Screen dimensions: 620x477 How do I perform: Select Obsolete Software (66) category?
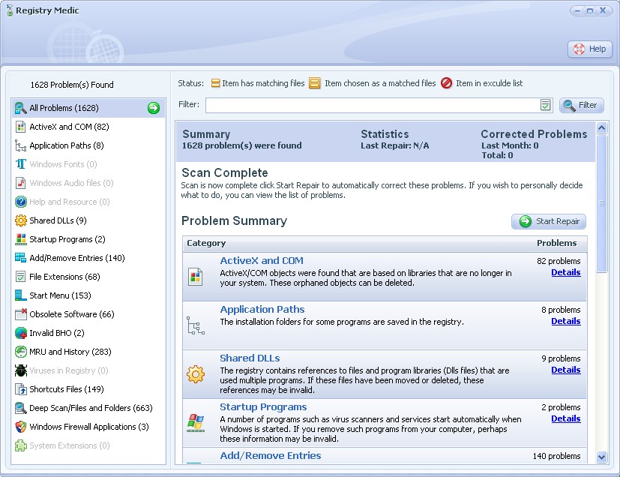click(x=88, y=314)
